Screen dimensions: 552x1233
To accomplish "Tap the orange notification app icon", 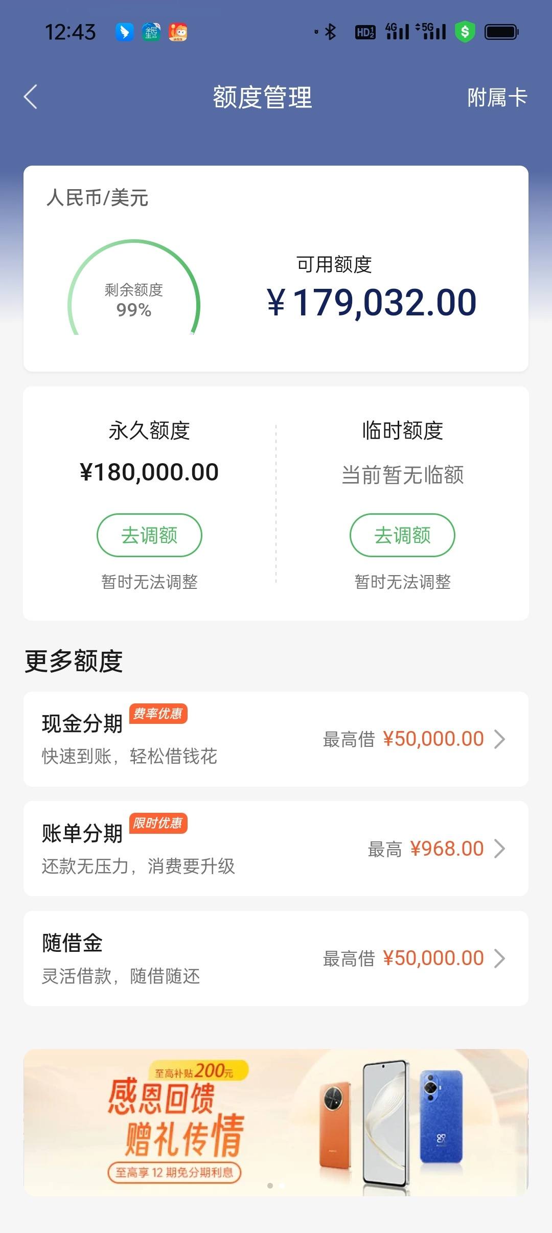I will click(178, 32).
